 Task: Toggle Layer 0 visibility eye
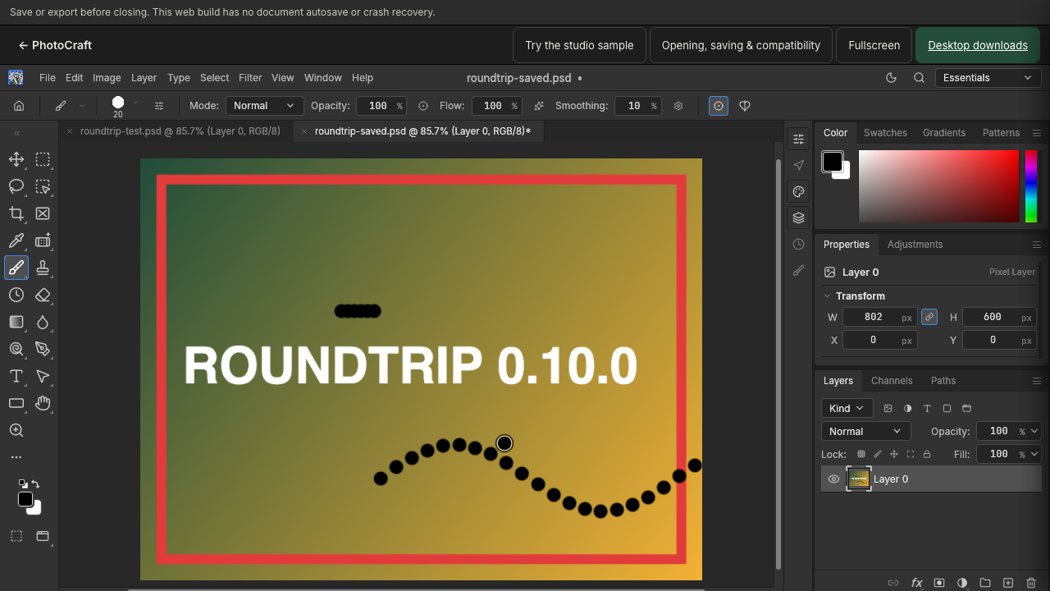(833, 479)
